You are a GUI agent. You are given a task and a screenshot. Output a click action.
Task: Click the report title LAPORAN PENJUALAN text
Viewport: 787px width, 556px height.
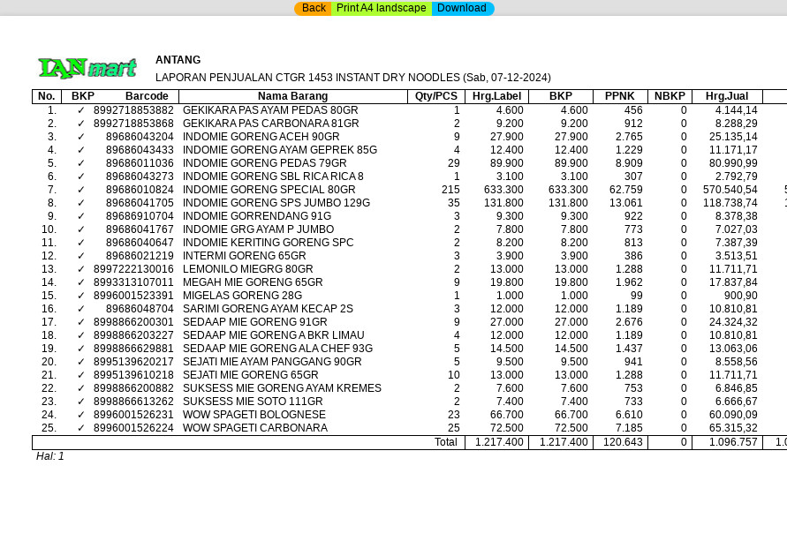click(x=352, y=78)
